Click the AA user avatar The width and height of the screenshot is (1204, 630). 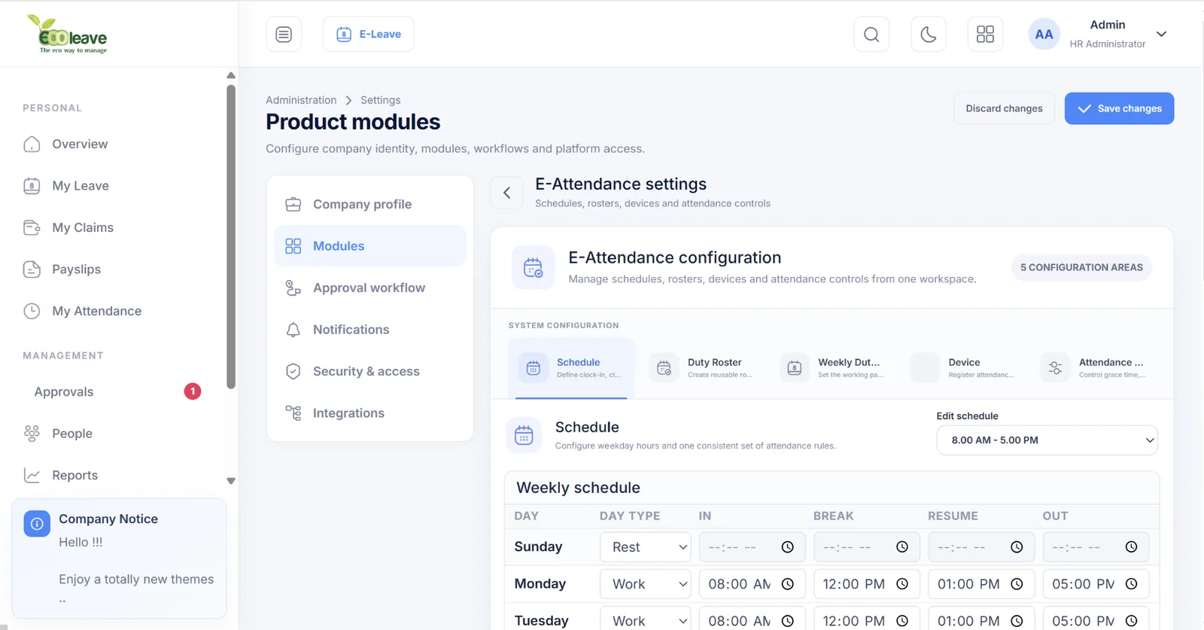pos(1044,34)
